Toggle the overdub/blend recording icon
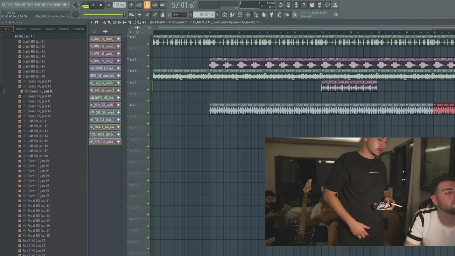455x256 pixels. click(155, 5)
